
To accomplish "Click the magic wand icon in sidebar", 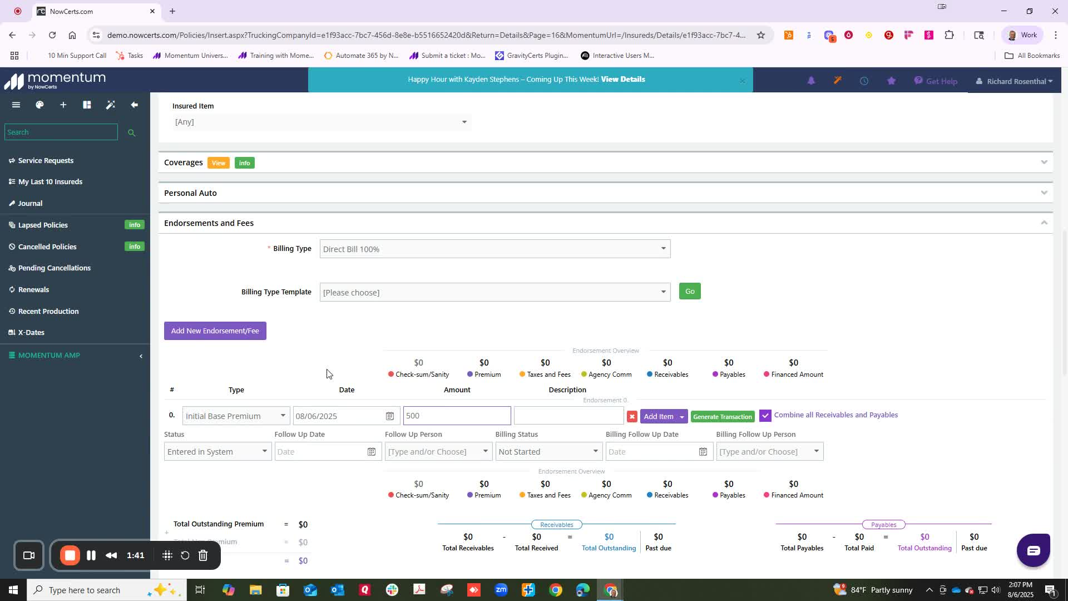I will click(111, 105).
